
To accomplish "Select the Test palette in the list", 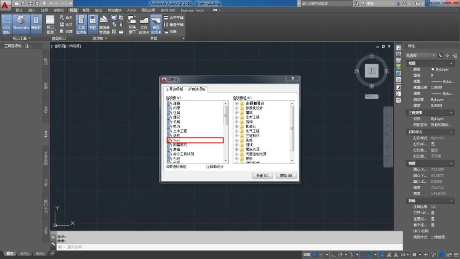I will (x=177, y=140).
